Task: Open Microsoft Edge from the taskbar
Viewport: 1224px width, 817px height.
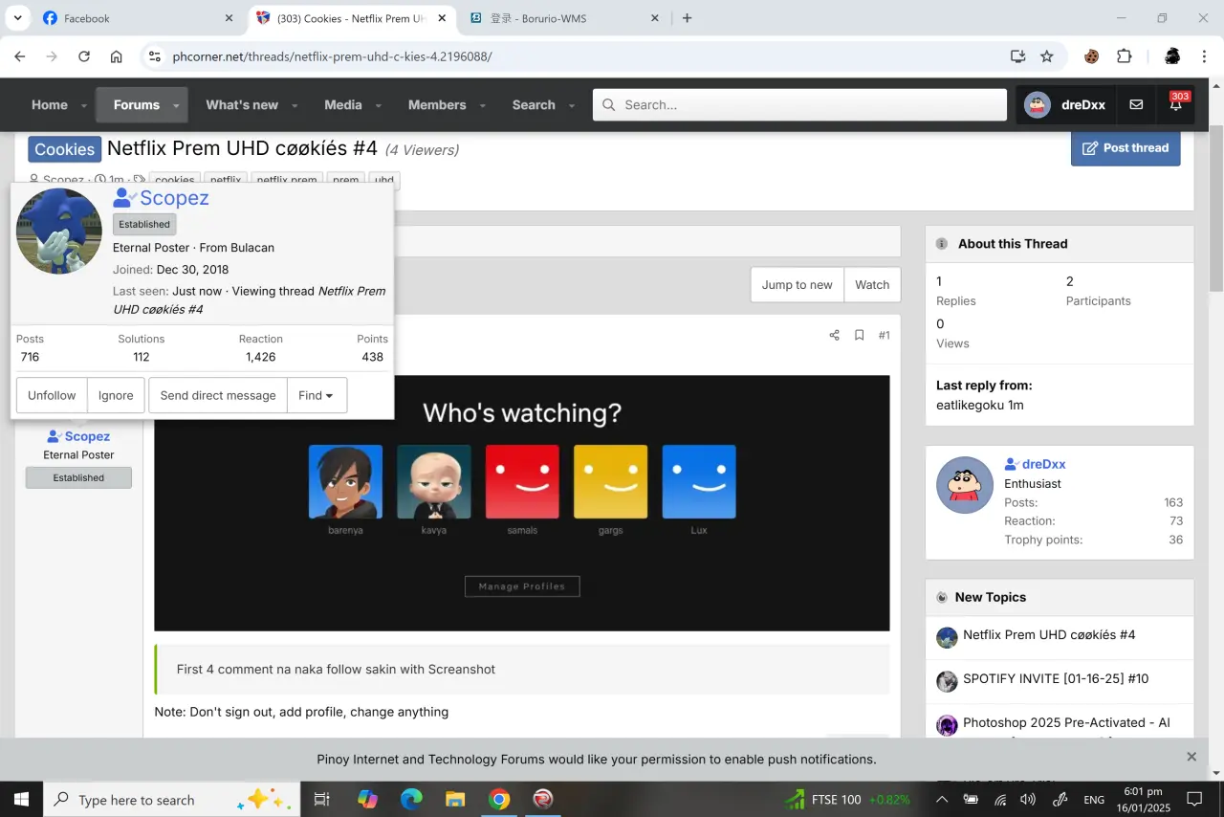Action: coord(411,799)
